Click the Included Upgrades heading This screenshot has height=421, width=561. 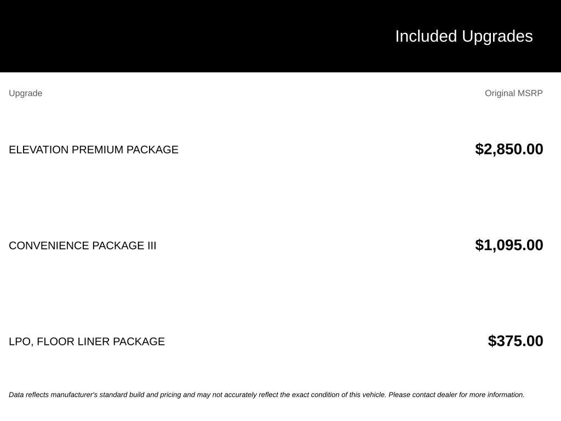pos(463,37)
